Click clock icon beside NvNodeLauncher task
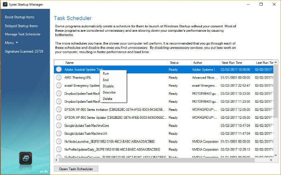Screen dimensions: 281x175 coord(59,141)
